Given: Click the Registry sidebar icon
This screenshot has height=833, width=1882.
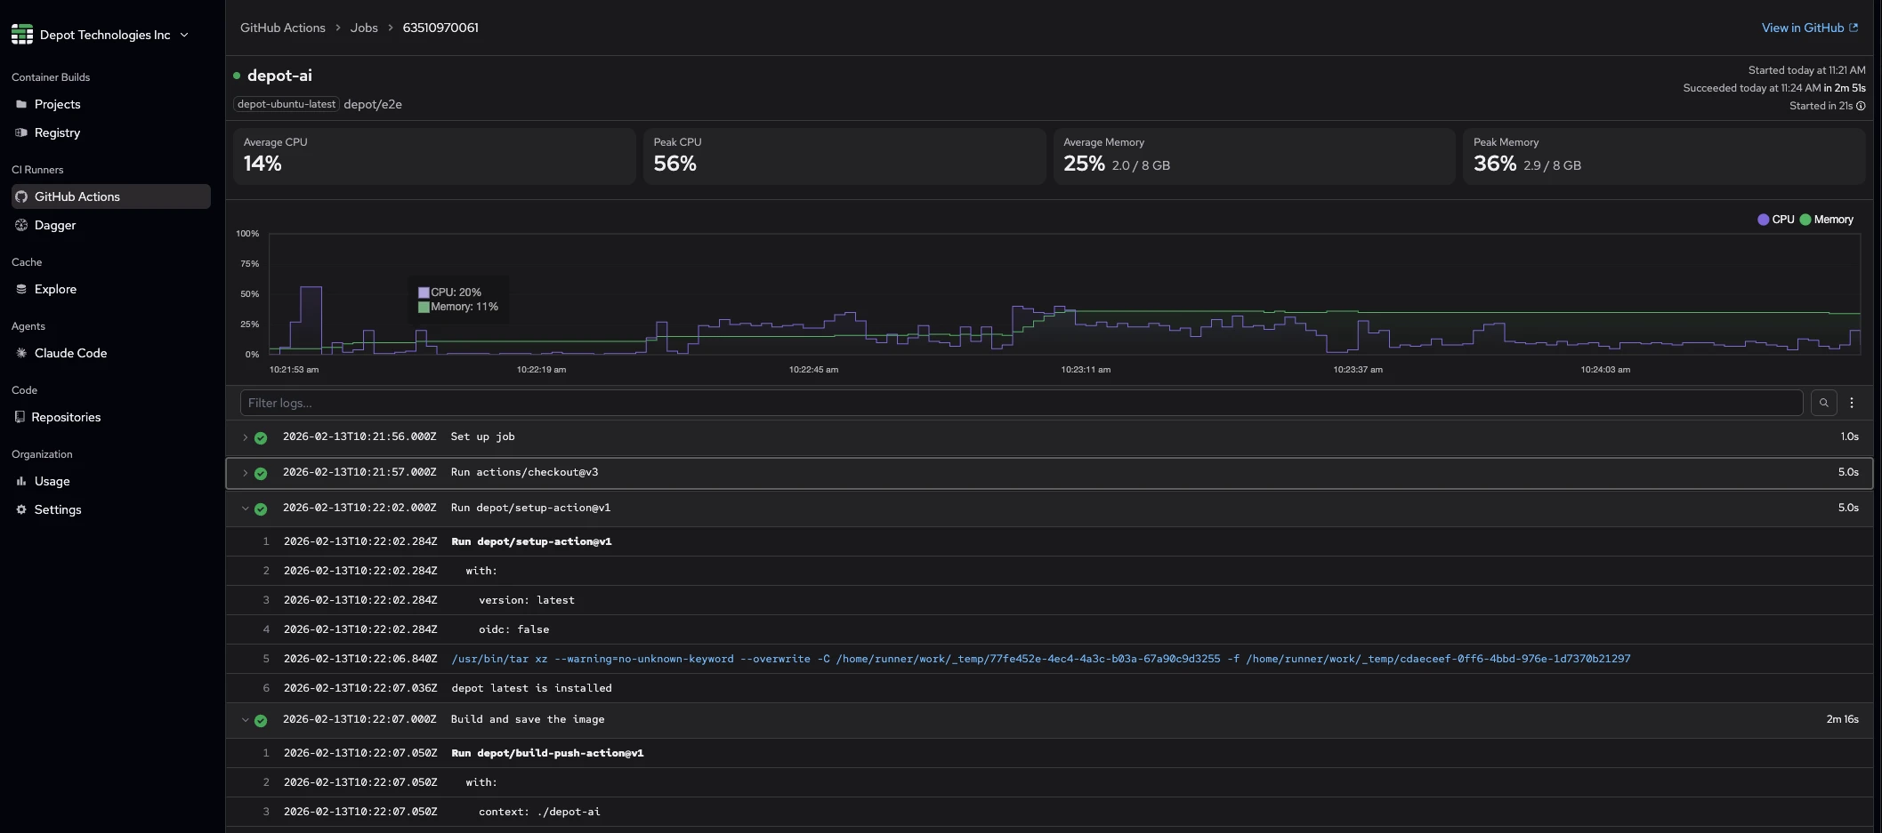Looking at the screenshot, I should [21, 132].
